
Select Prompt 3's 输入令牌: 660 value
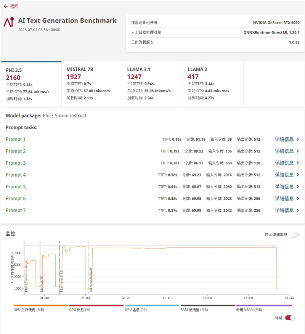pos(220,163)
